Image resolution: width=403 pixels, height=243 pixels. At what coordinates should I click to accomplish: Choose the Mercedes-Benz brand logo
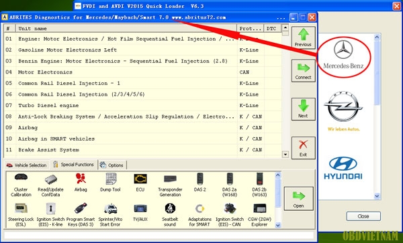tap(343, 57)
